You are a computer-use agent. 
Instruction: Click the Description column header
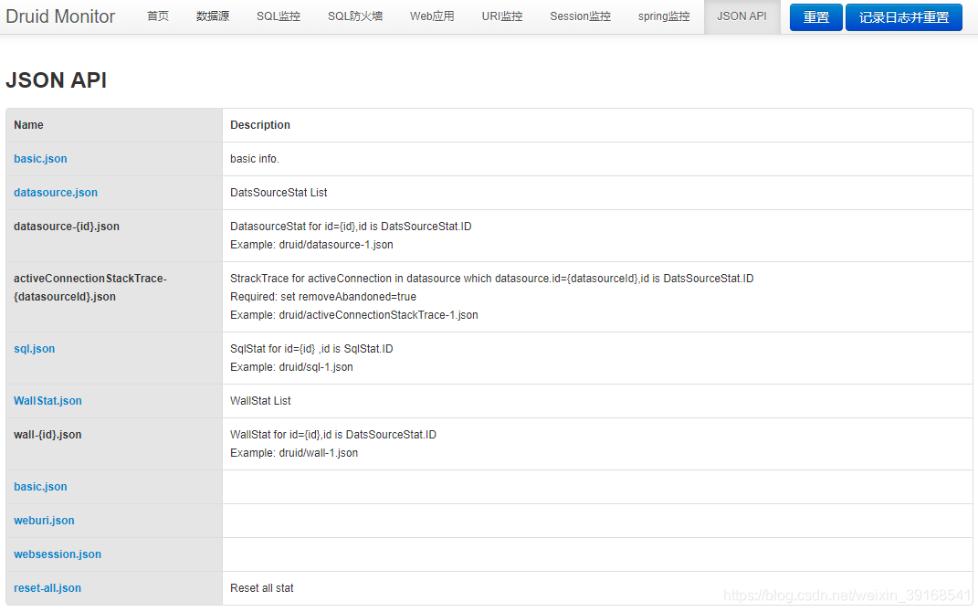[597, 125]
